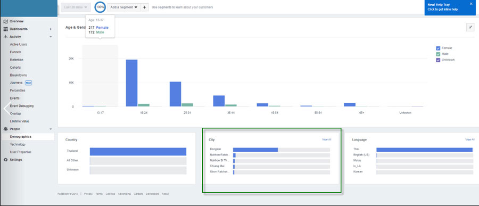Image resolution: width=479 pixels, height=206 pixels.
Task: Click the Advertising footer link
Action: (125, 194)
